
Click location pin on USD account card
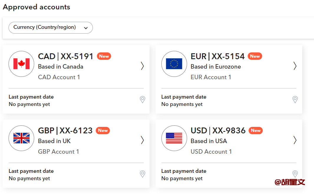coord(295,173)
